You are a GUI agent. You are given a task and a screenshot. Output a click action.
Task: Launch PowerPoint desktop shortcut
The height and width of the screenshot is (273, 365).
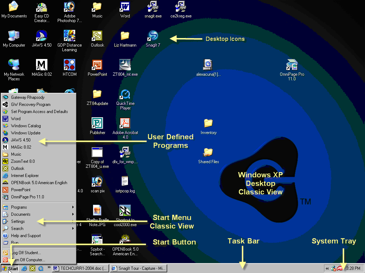(x=97, y=68)
